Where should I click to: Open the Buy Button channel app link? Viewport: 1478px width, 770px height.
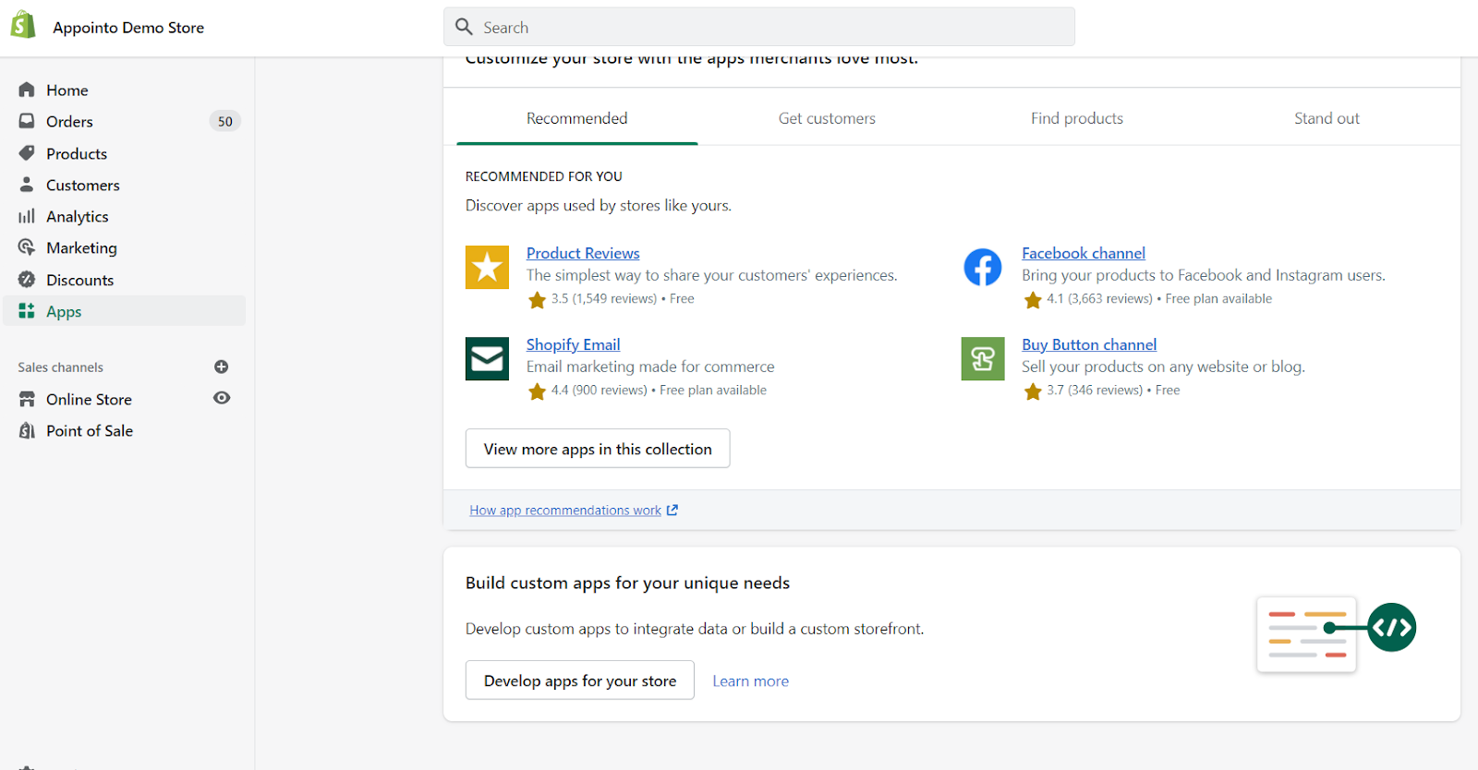coord(1089,344)
